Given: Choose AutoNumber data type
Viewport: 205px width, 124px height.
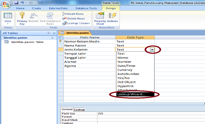Looking at the screenshot, I should pos(135,74).
